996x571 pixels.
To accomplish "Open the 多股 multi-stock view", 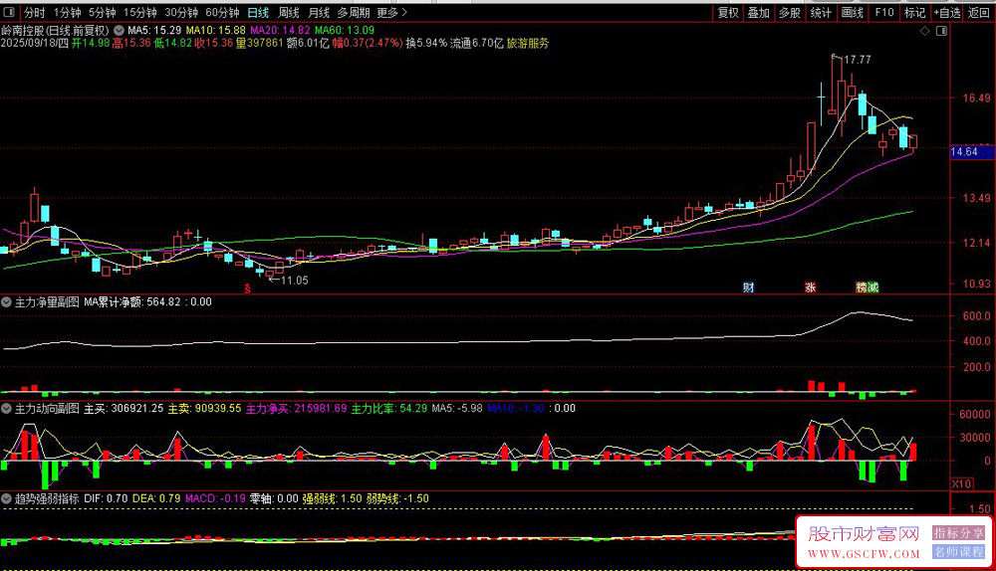I will [790, 12].
